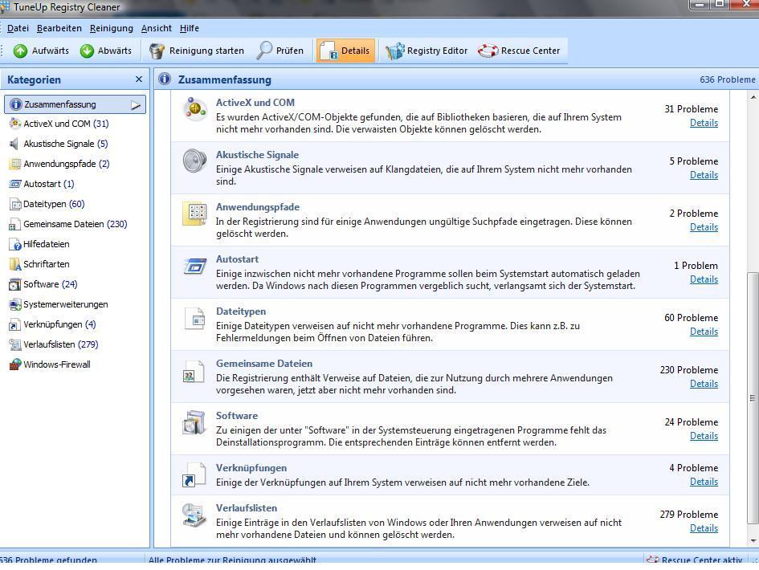The width and height of the screenshot is (759, 570).
Task: Open Details link for Akustische Signale
Action: pos(704,175)
